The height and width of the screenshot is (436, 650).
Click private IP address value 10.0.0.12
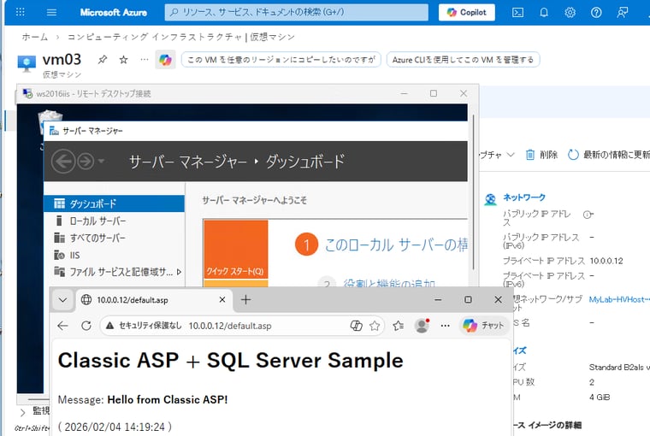(606, 261)
